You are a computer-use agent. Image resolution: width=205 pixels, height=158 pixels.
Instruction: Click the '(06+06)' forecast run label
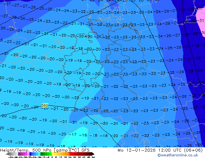pos(193,150)
